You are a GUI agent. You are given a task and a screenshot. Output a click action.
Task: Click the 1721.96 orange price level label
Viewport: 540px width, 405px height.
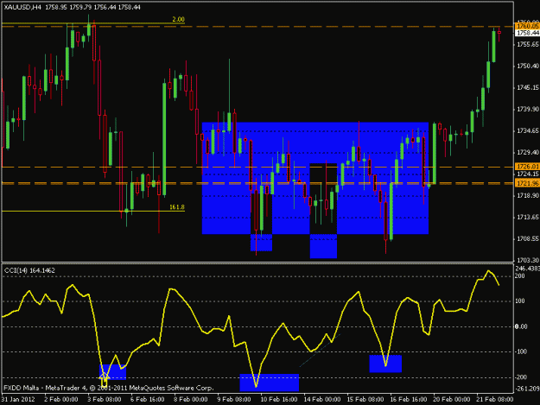point(527,183)
